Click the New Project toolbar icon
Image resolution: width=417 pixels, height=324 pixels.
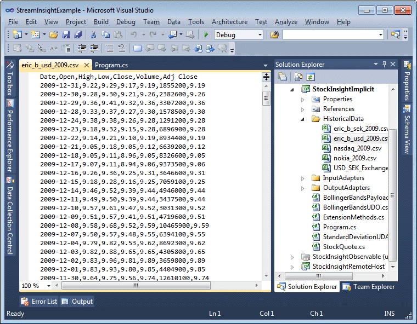click(x=18, y=34)
